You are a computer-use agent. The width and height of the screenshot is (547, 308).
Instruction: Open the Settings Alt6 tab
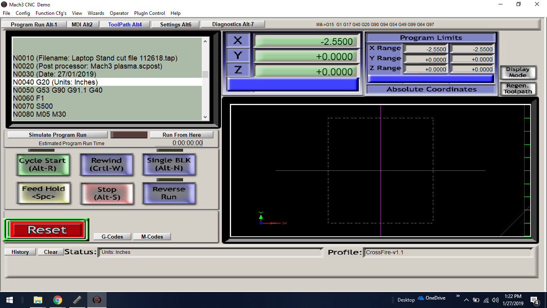point(176,24)
